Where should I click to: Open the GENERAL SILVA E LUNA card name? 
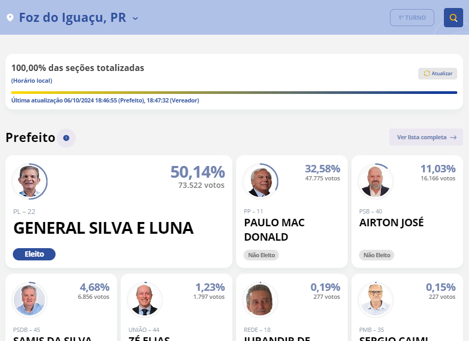click(103, 228)
